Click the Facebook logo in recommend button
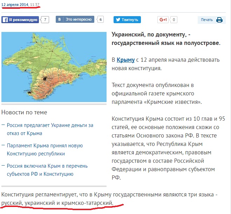The width and height of the screenshot is (231, 214). (5, 20)
